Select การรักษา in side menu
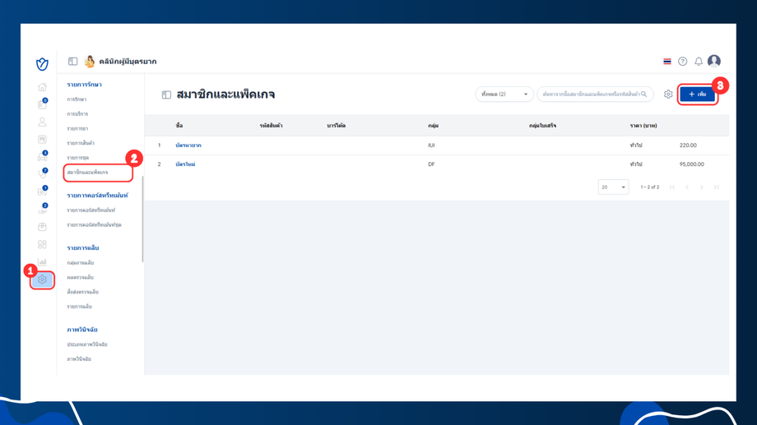757x425 pixels. pyautogui.click(x=77, y=99)
